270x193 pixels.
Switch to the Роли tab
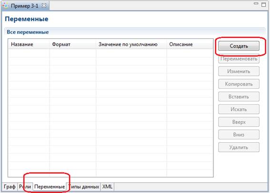coord(25,186)
